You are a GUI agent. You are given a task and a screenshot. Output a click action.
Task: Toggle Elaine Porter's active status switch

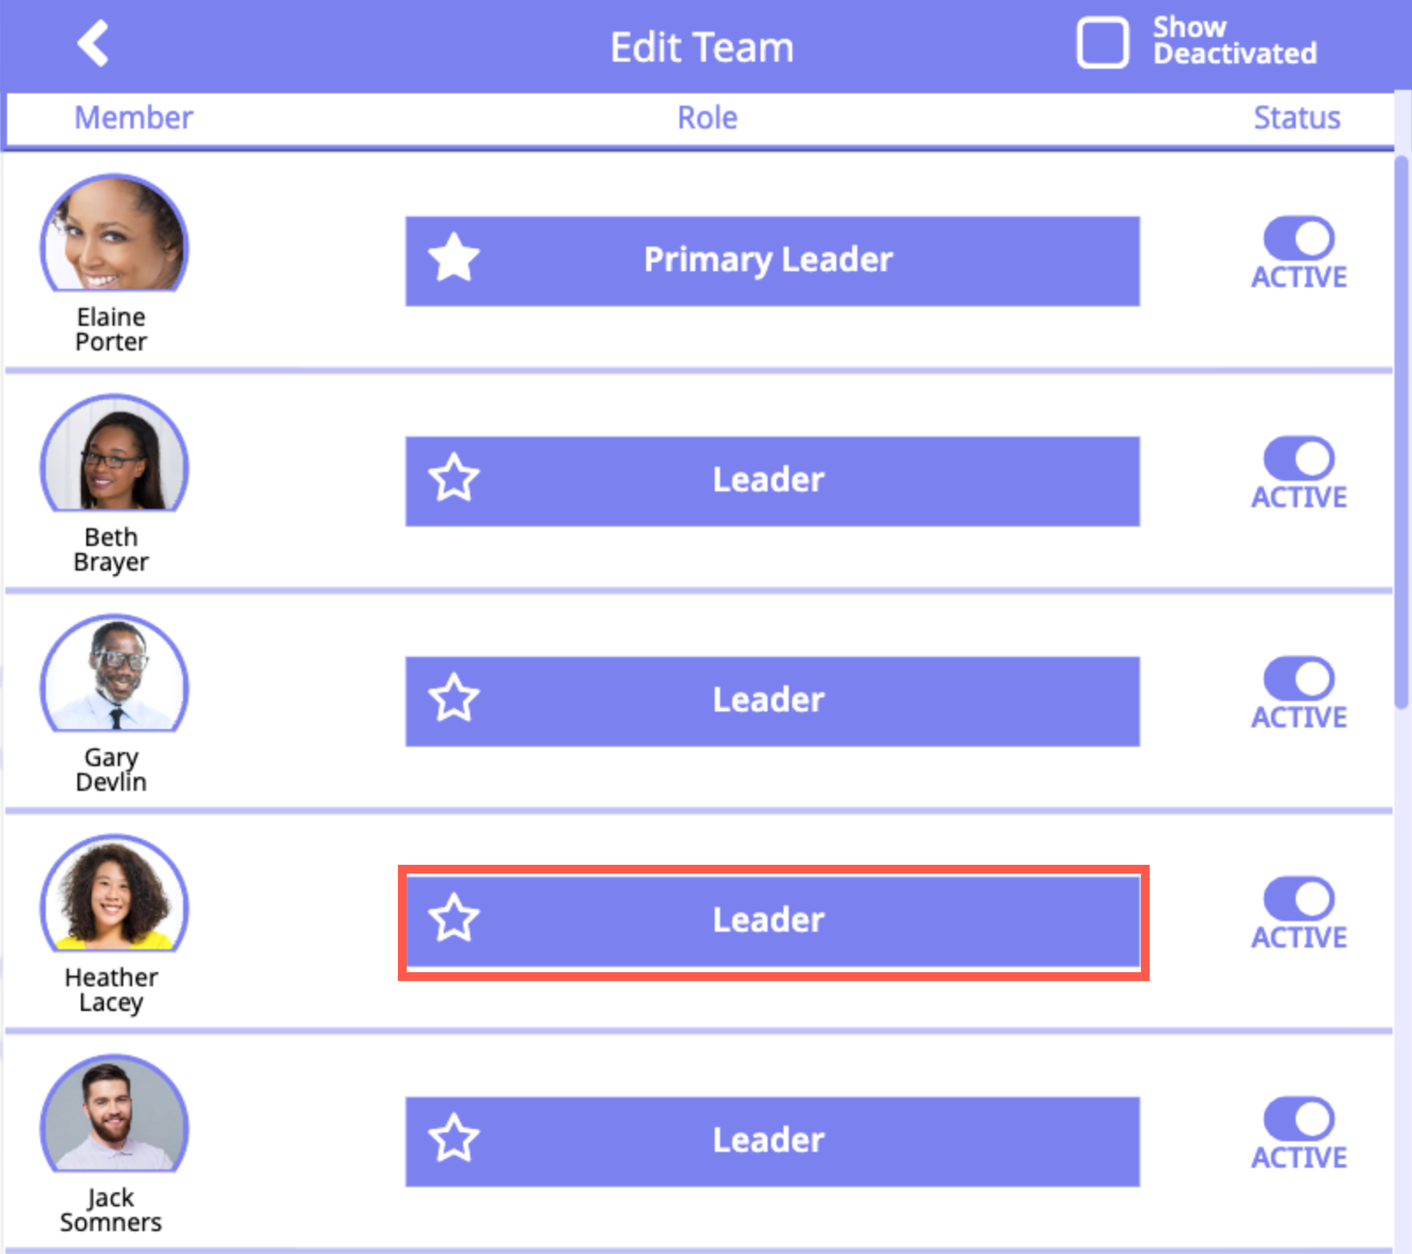(x=1298, y=239)
